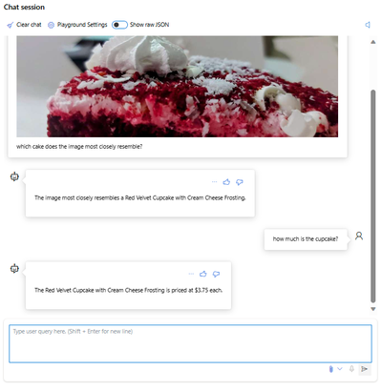Click the attachment paperclip icon
382x391 pixels.
click(331, 369)
